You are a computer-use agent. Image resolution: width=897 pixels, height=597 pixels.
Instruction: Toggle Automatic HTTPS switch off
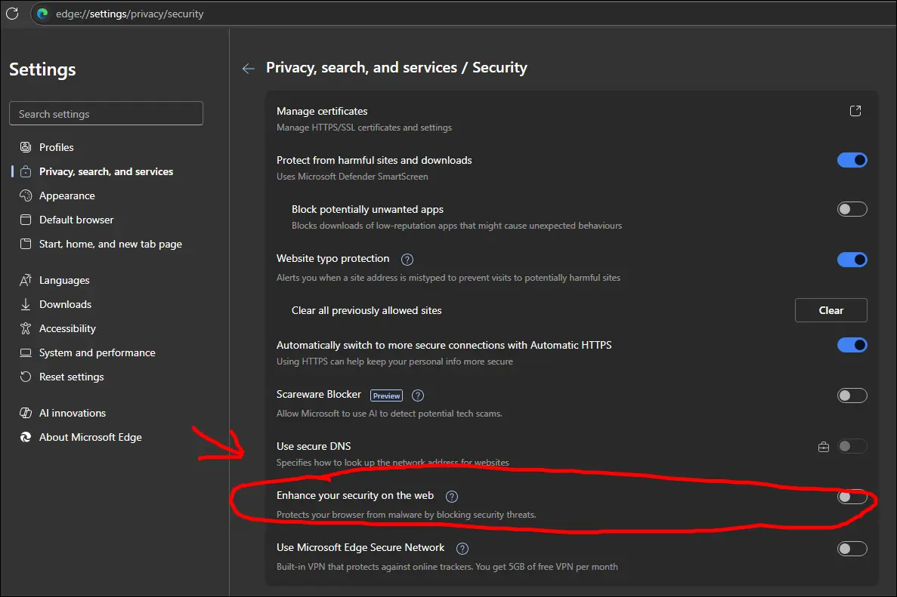click(852, 345)
